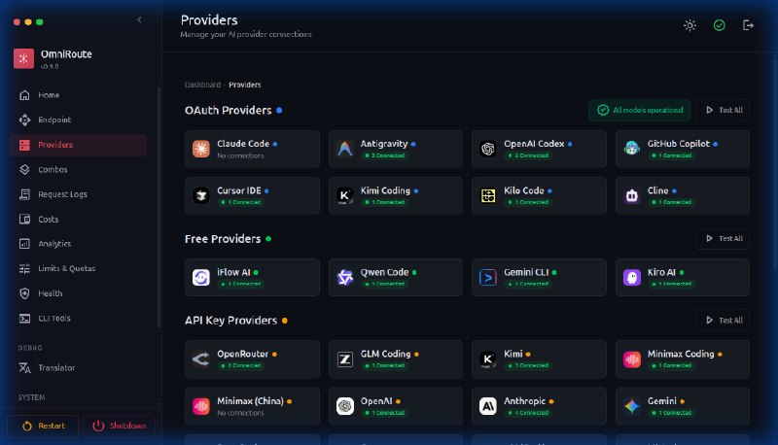Screen dimensions: 778x445
Task: Click the Minimax (China) provider icon
Action: (x=201, y=406)
